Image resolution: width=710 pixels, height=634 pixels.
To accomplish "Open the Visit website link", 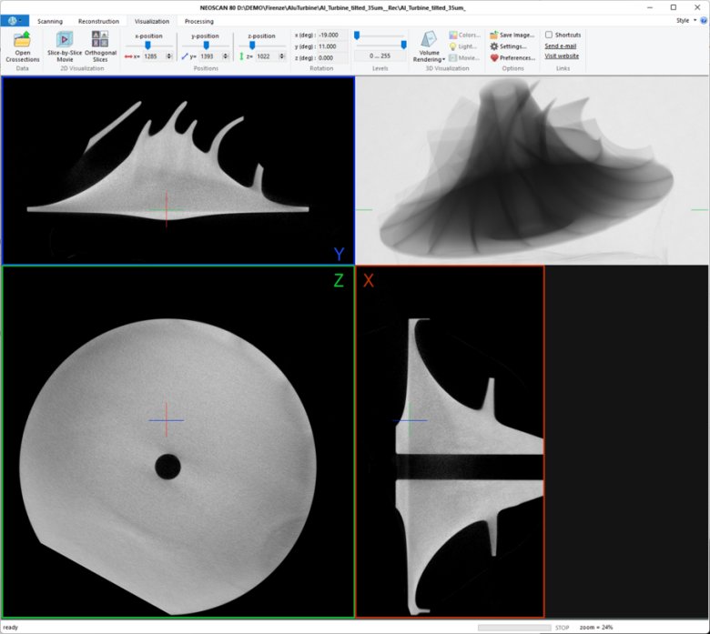I will [x=562, y=56].
